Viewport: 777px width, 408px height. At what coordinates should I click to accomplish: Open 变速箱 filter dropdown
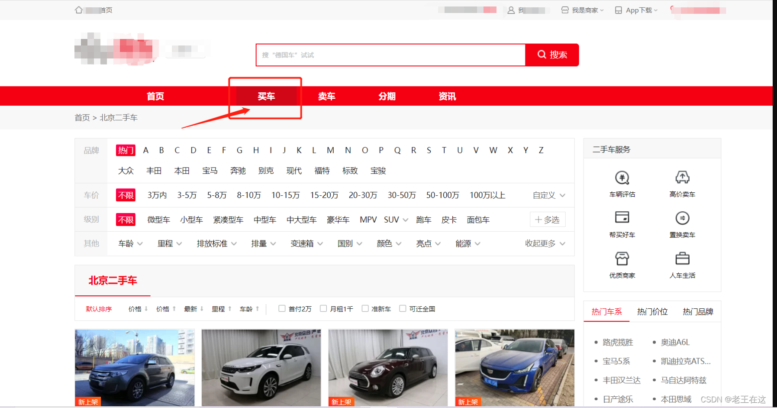pyautogui.click(x=306, y=244)
